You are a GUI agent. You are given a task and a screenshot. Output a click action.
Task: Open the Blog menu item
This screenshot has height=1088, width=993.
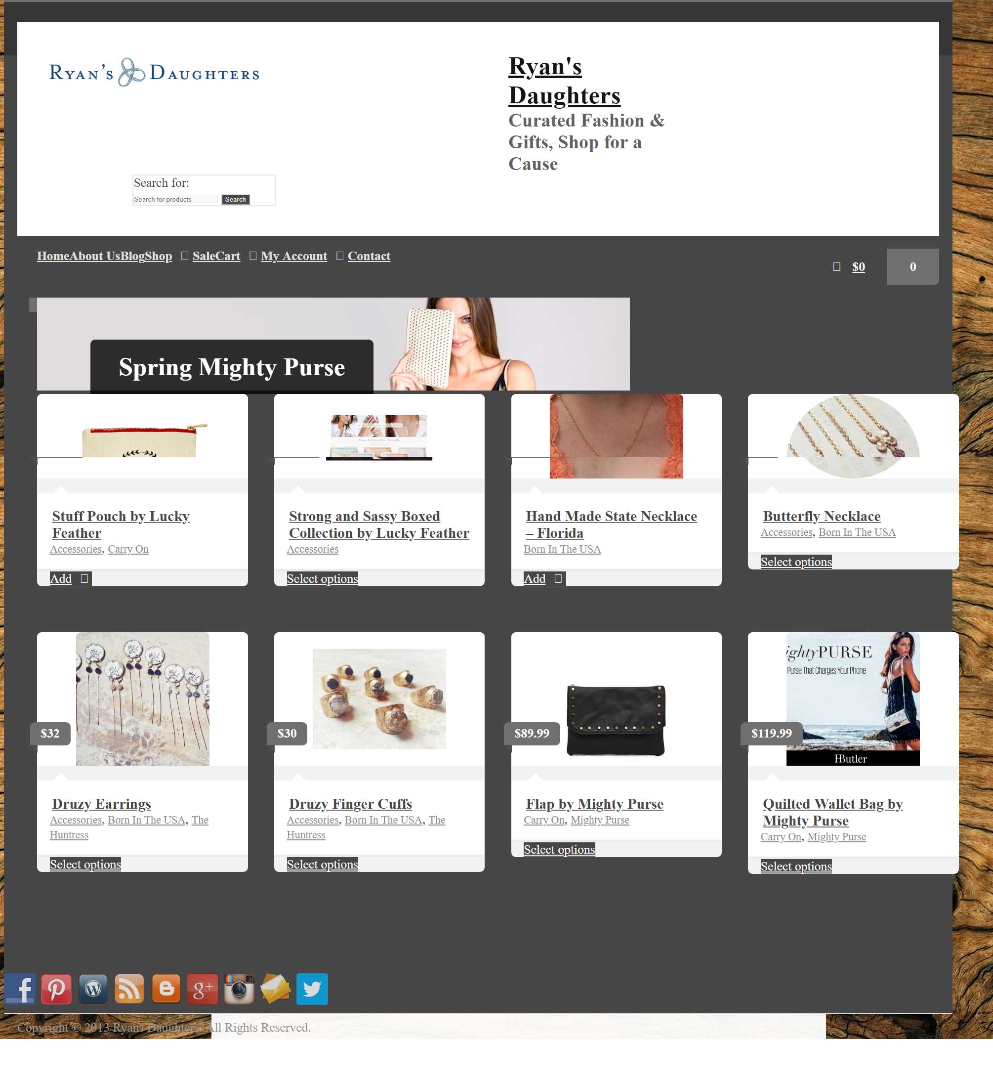(x=133, y=256)
